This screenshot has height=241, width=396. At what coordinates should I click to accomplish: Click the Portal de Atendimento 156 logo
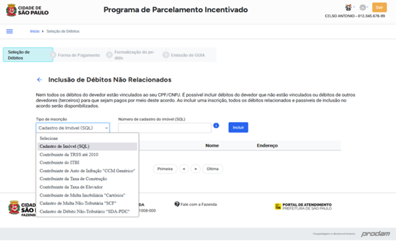(303, 206)
